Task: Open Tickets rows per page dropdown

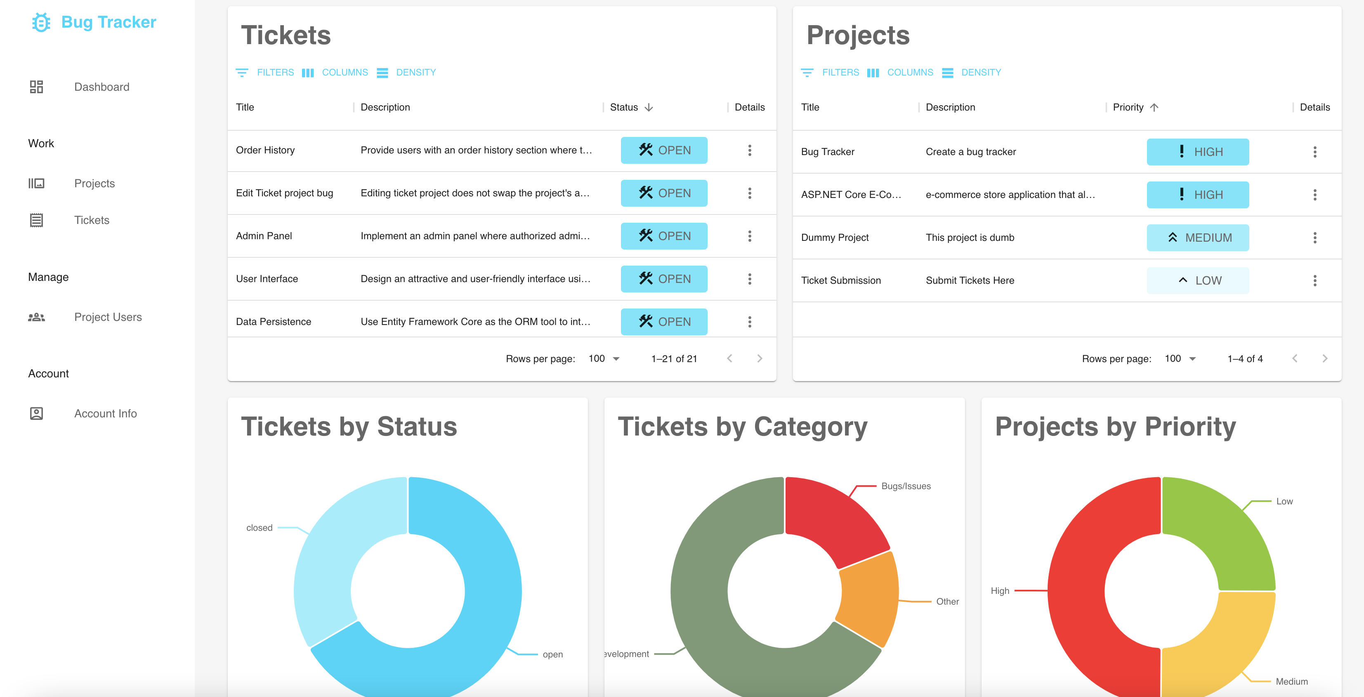Action: pyautogui.click(x=604, y=359)
